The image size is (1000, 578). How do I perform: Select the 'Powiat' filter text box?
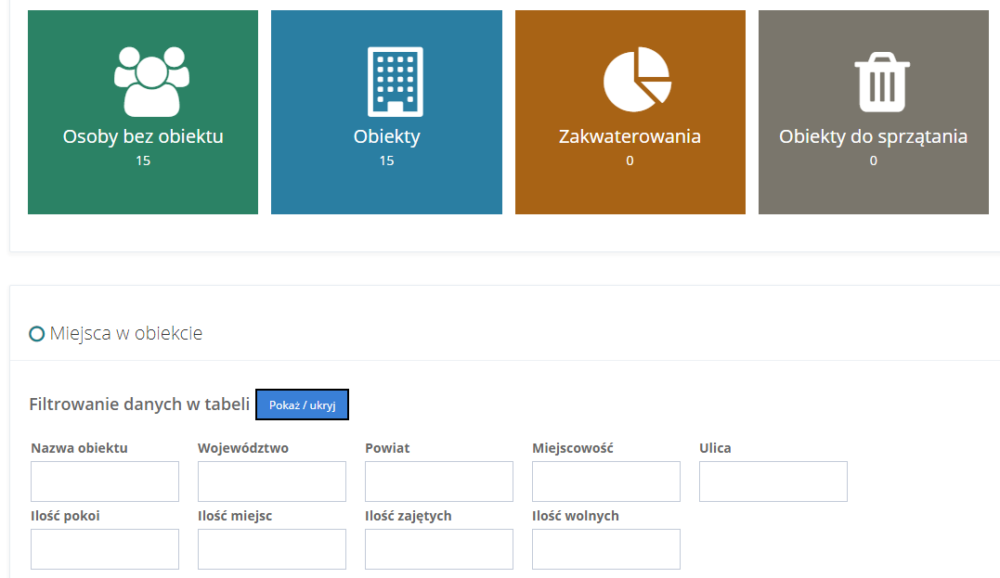[439, 482]
